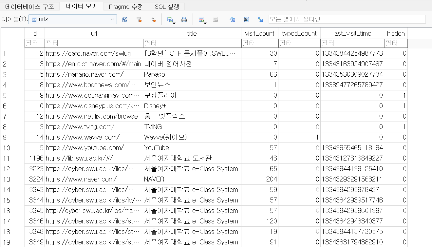Select the Wavve(웨이브) title cell
432x247 pixels.
point(192,137)
